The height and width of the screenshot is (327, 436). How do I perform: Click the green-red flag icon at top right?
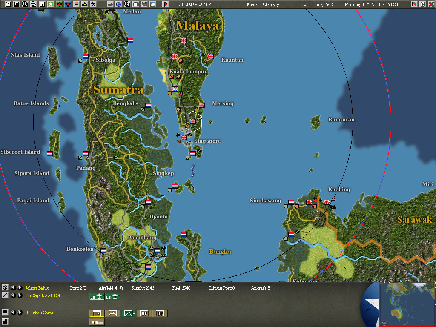(414, 4)
